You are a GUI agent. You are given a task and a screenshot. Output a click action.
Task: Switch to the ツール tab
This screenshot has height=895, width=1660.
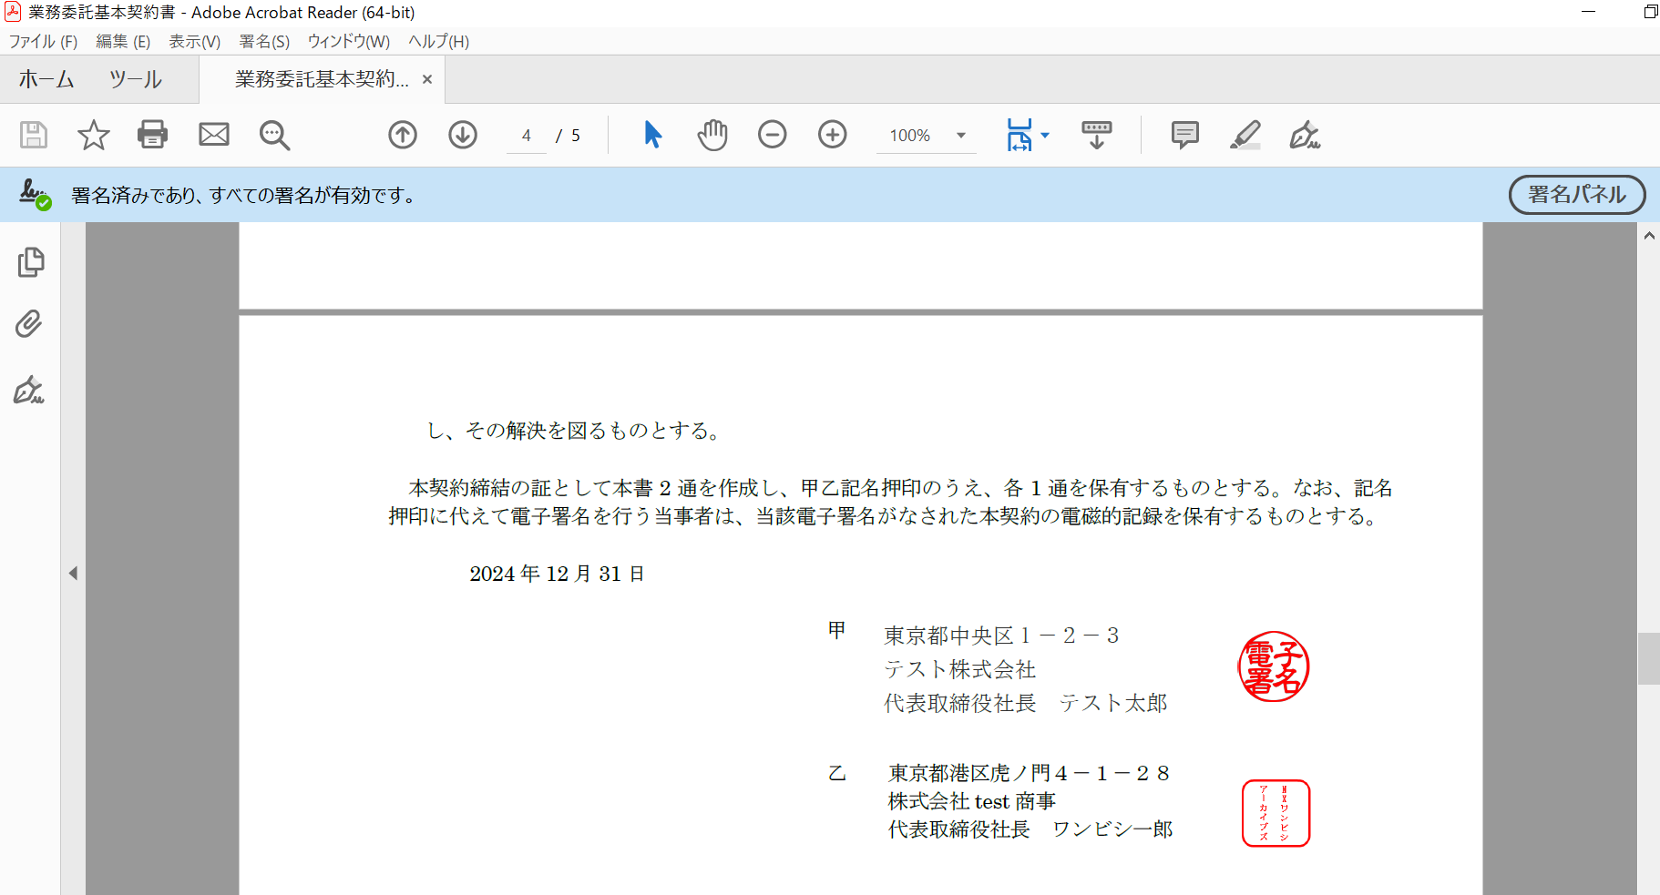tap(135, 79)
